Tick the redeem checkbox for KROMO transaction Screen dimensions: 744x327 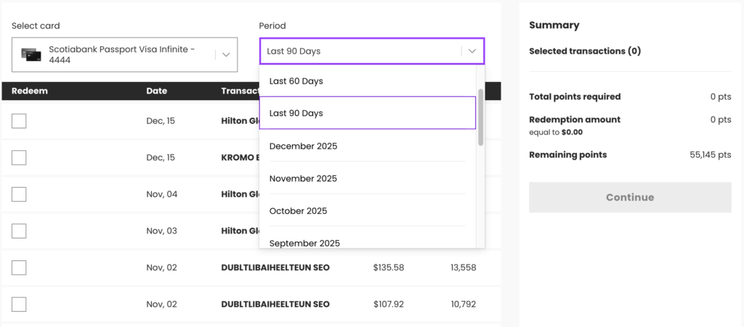tap(19, 157)
